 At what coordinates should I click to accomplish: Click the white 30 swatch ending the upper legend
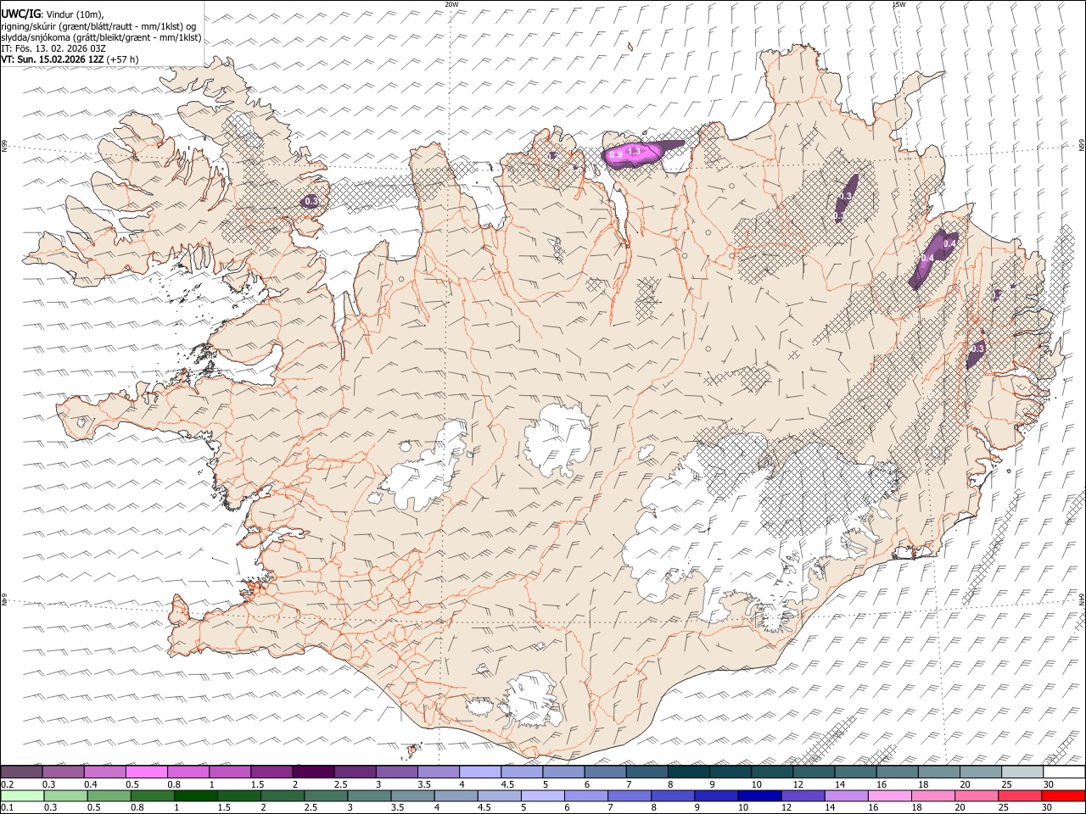click(x=1063, y=772)
